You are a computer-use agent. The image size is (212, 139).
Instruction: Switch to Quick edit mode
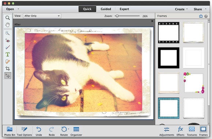88,9
